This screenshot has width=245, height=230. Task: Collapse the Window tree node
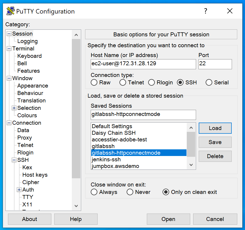(x=9, y=78)
